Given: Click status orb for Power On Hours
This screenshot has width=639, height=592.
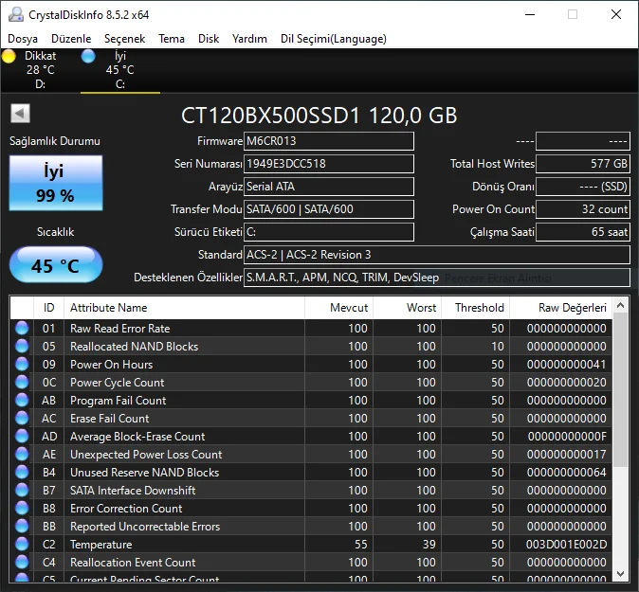Looking at the screenshot, I should (x=22, y=365).
